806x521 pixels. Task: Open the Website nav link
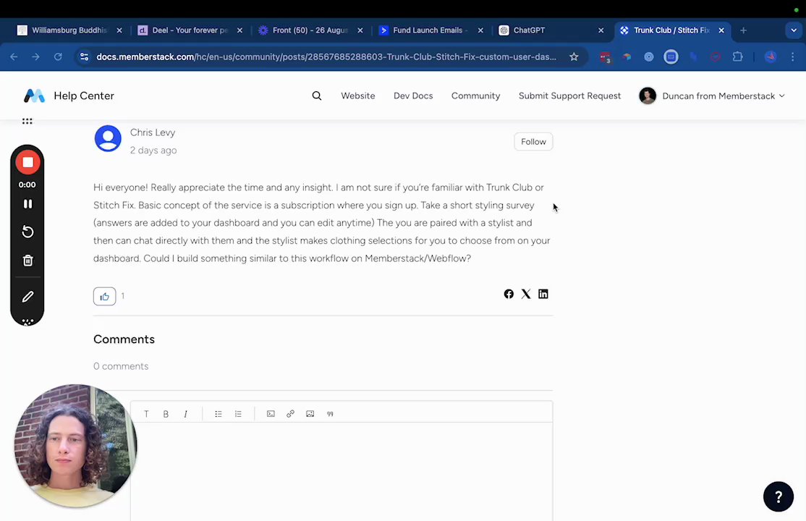click(357, 96)
